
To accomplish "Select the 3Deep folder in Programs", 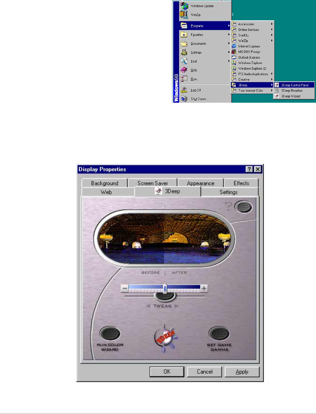I will click(x=252, y=85).
